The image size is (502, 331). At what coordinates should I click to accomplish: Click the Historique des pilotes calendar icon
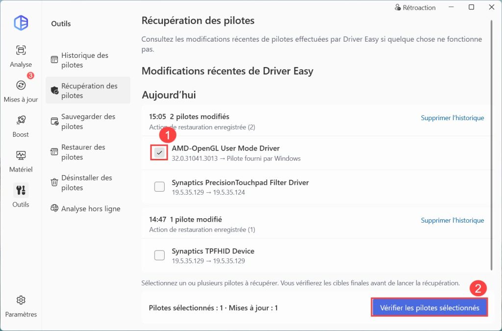[54, 60]
